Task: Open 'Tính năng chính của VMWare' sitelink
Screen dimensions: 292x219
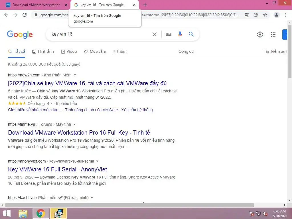Action: click(92, 110)
